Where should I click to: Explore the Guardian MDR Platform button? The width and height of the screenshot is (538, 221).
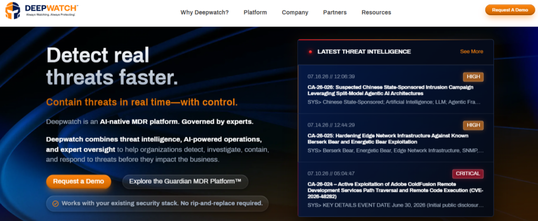point(185,182)
